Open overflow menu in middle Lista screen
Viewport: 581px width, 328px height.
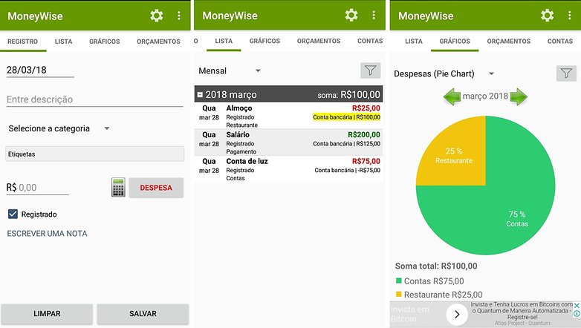(374, 15)
